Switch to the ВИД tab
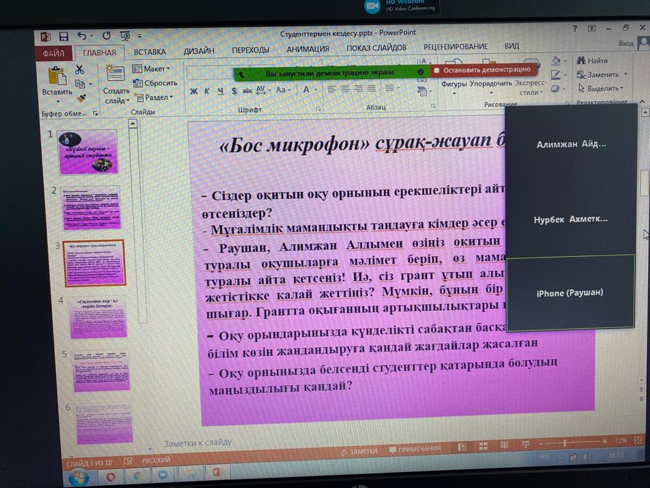This screenshot has width=650, height=488. [x=512, y=46]
